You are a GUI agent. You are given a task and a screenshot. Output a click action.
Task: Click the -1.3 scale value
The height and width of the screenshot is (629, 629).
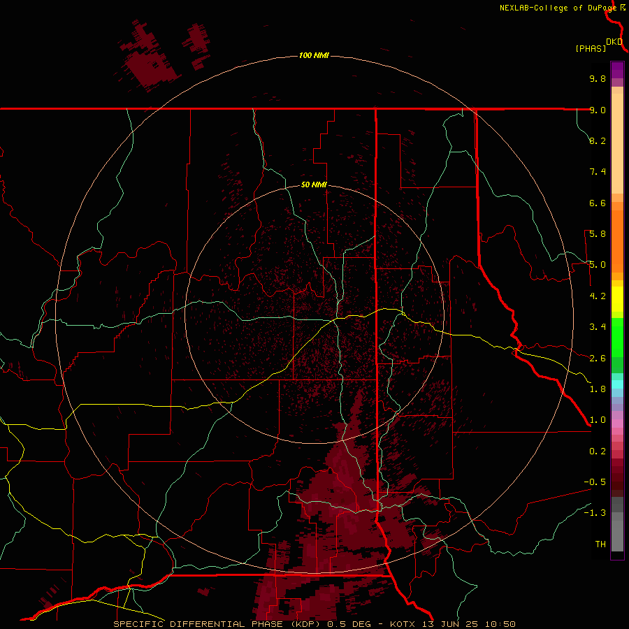595,513
